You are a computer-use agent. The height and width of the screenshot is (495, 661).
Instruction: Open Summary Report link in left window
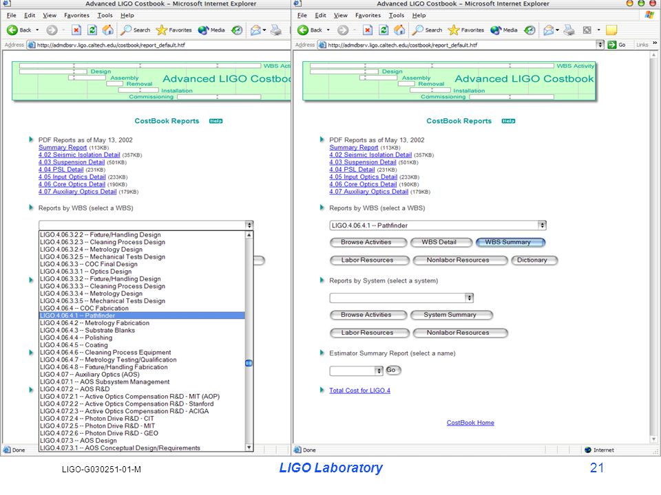[x=63, y=147]
